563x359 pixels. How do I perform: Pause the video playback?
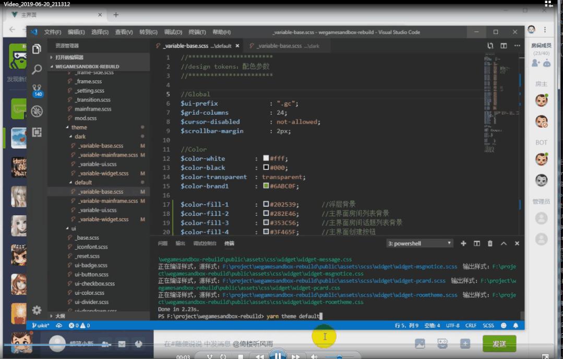(277, 356)
